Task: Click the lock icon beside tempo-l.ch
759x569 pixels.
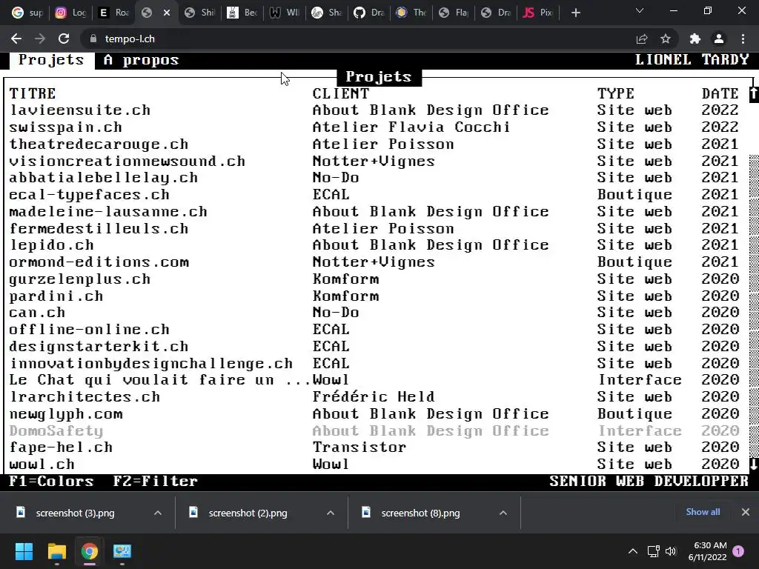Action: click(93, 39)
